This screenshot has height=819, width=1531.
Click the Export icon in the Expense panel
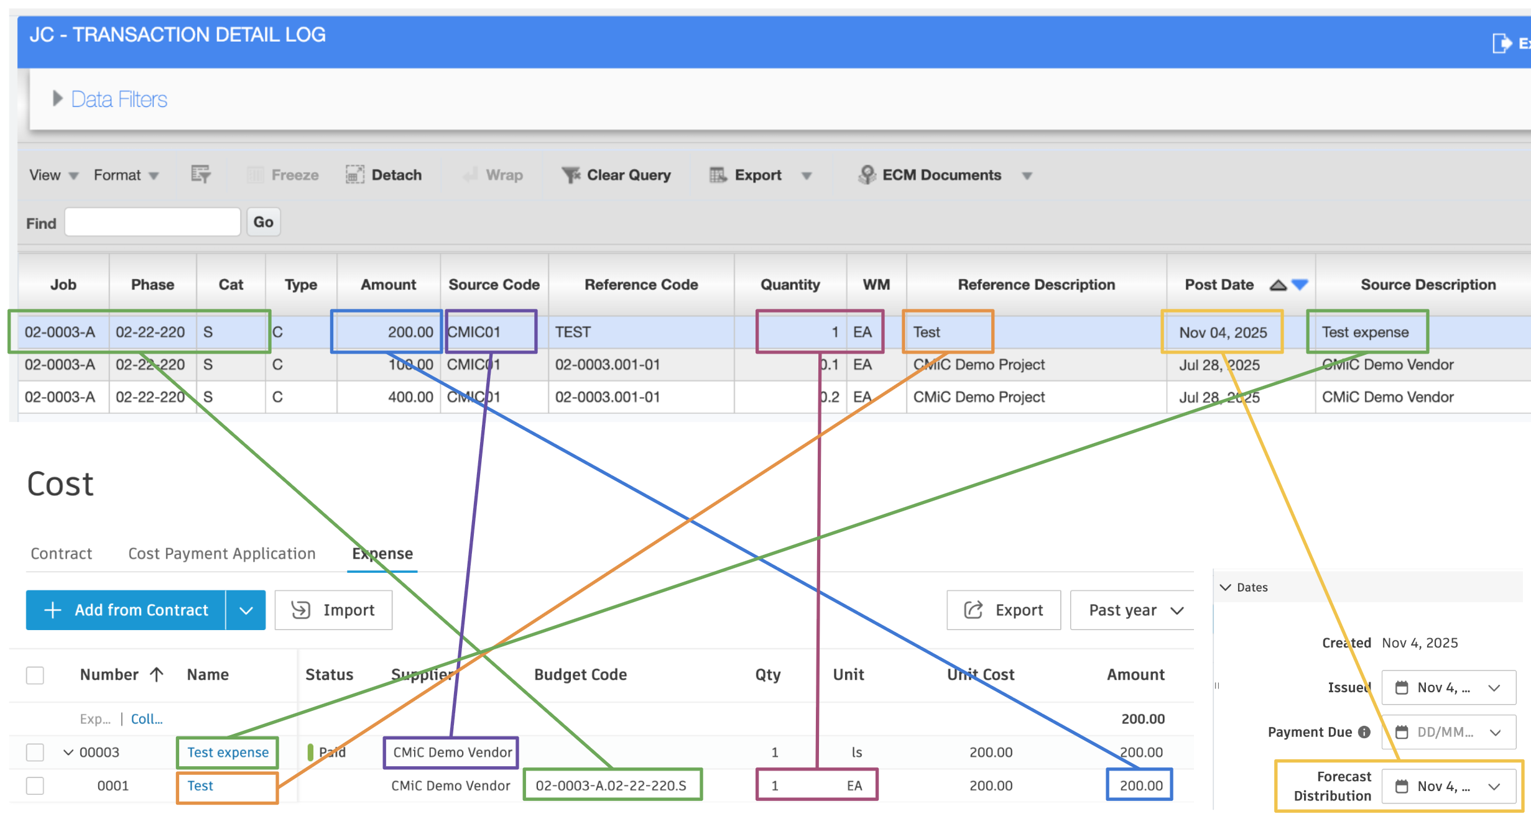click(973, 610)
